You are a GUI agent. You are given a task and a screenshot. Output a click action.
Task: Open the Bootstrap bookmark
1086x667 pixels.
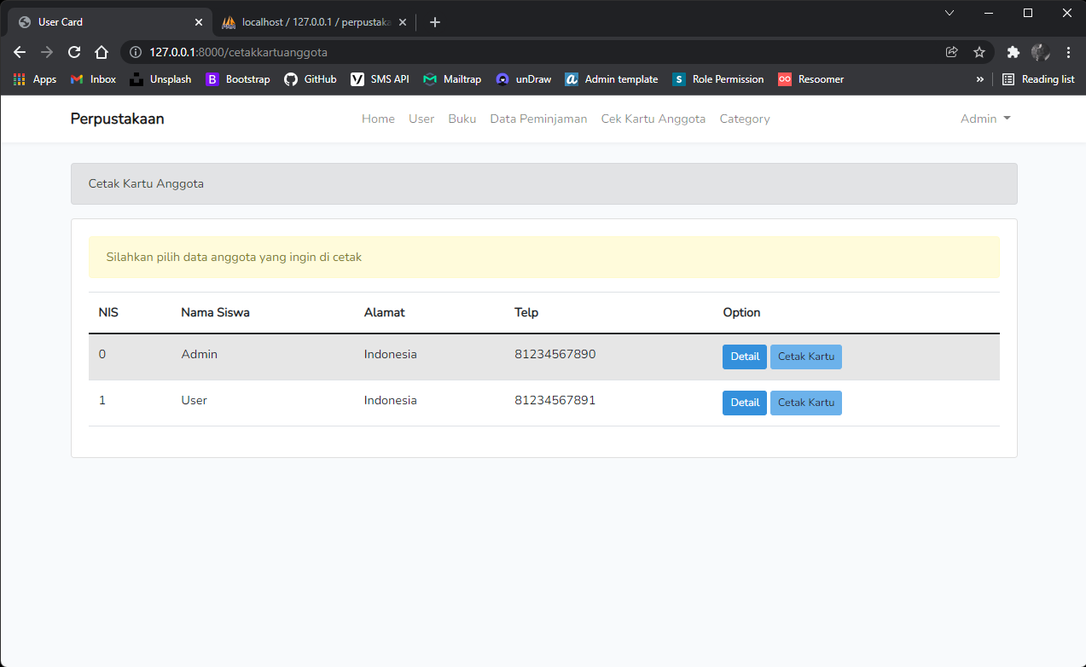(x=237, y=79)
